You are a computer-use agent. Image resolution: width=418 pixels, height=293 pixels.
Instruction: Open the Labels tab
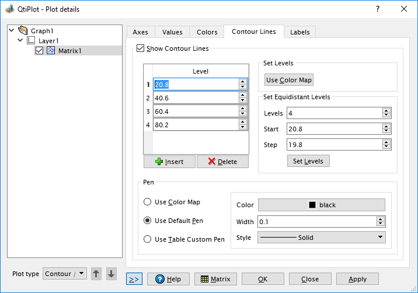tap(300, 32)
